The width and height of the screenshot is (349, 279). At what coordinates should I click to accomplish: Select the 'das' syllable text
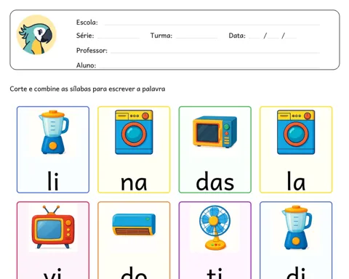(x=215, y=181)
